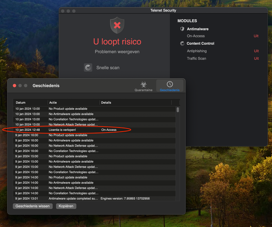This screenshot has width=272, height=227.
Task: Open Quarantaine via the biohazard icon
Action: (143, 85)
